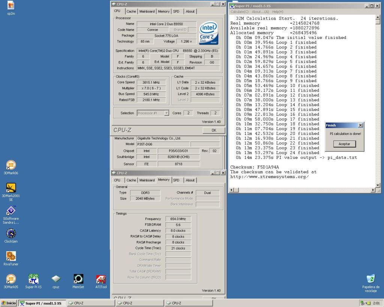Image resolution: width=384 pixels, height=307 pixels.
Task: Open Cache tab in top CPU-Z
Action: click(131, 12)
